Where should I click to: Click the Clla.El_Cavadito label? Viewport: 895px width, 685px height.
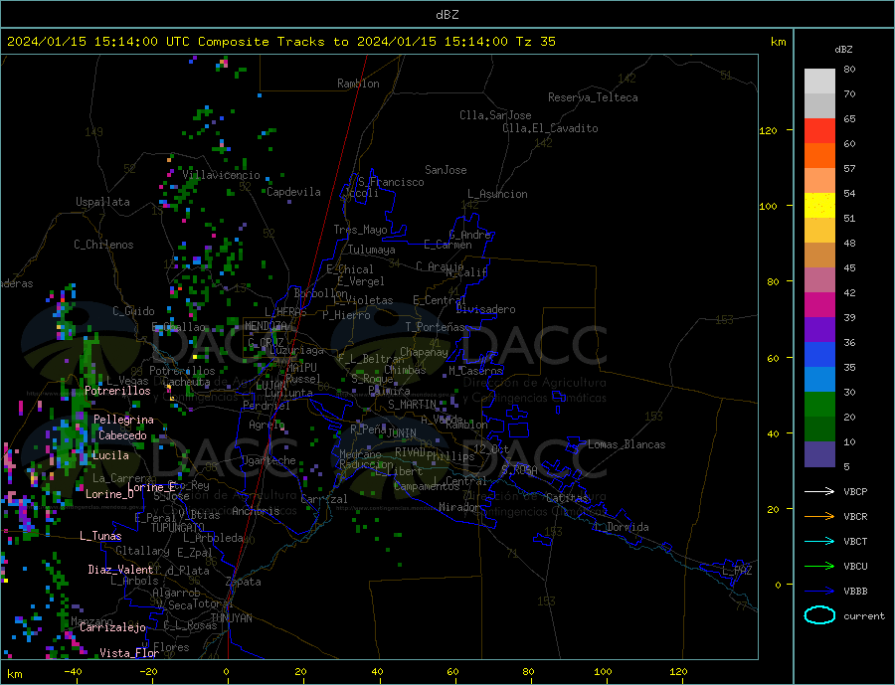tap(550, 128)
